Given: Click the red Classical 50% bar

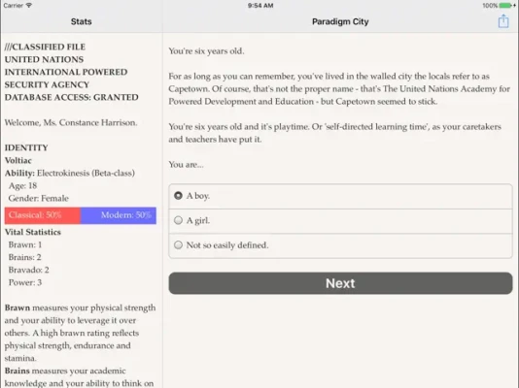Looking at the screenshot, I should (x=43, y=215).
